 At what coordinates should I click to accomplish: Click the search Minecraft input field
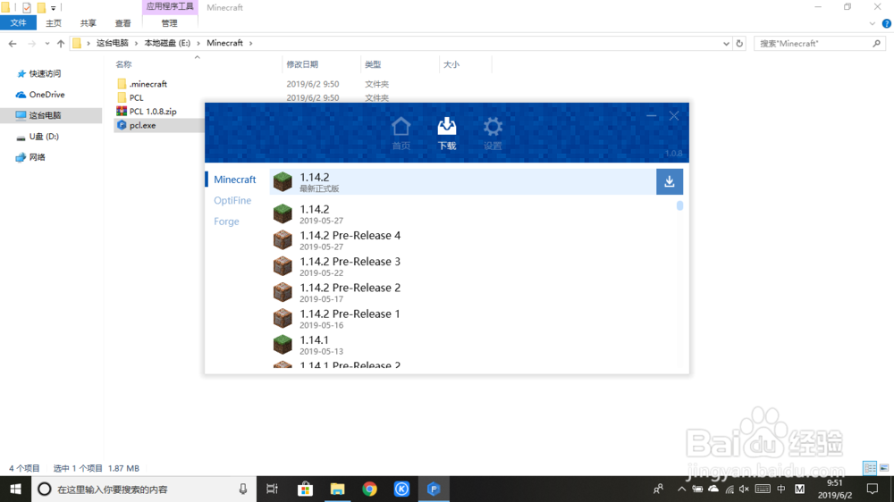click(x=819, y=43)
